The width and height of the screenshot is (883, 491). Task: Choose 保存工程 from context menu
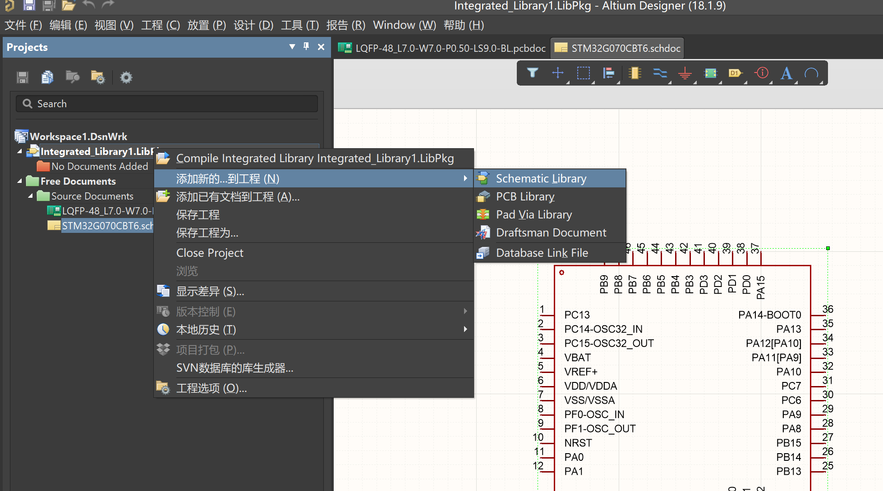[314, 215]
